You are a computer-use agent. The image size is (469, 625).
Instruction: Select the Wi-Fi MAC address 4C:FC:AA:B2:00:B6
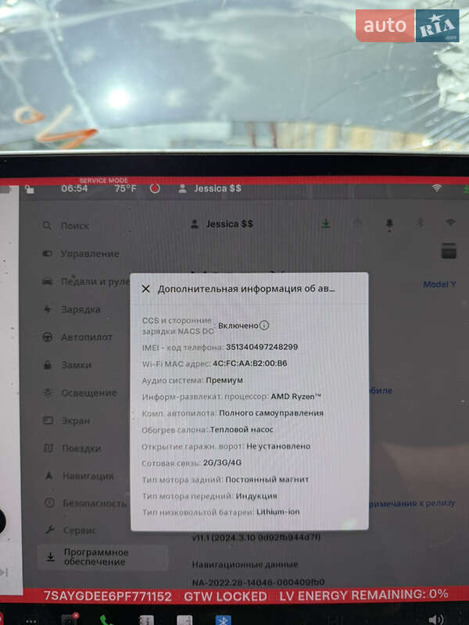pyautogui.click(x=249, y=363)
